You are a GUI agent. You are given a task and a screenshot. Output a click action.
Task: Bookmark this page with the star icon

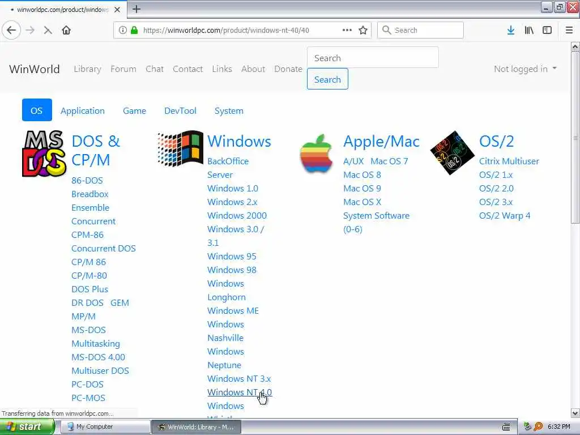[363, 30]
